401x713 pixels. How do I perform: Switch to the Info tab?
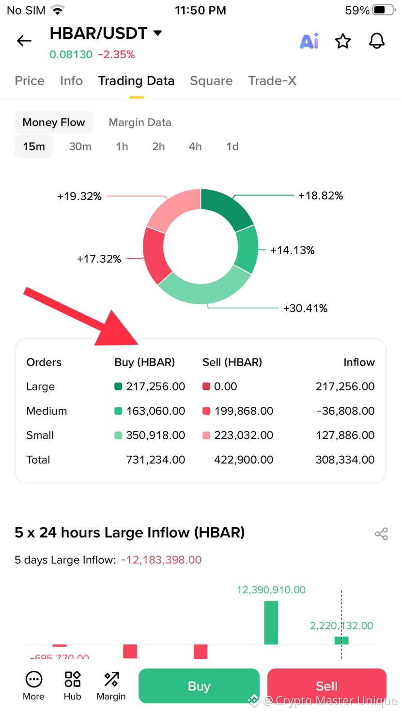click(71, 80)
